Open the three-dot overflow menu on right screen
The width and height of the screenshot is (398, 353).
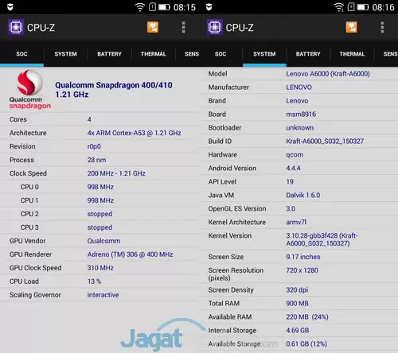[382, 27]
